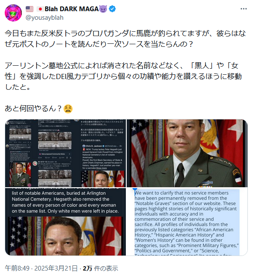Click the pink profile avatar picture
The height and width of the screenshot is (277, 253).
pyautogui.click(x=13, y=13)
